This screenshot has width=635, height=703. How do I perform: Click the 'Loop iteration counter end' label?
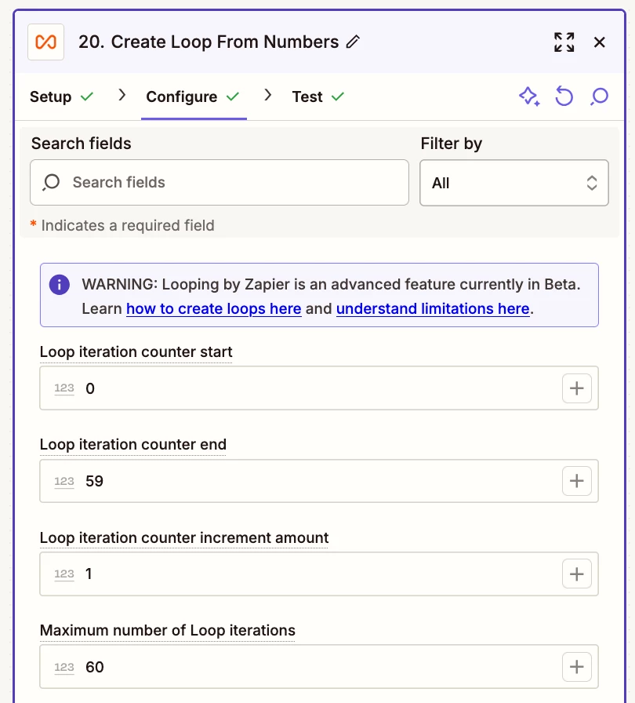pos(133,444)
